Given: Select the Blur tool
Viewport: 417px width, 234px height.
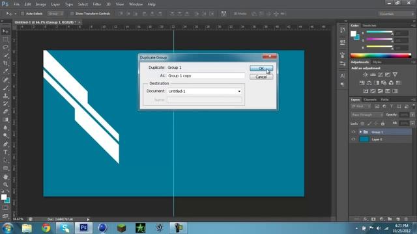Looking at the screenshot, I should tap(5, 127).
